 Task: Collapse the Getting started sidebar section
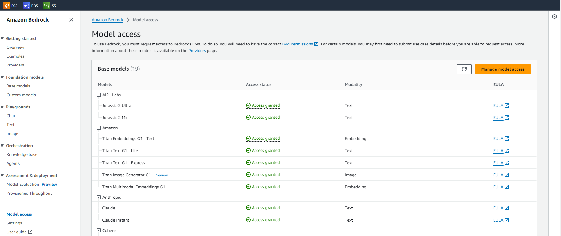[2, 38]
